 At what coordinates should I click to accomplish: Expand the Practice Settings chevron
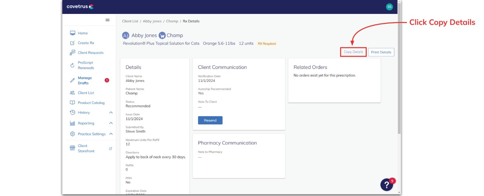[x=111, y=134]
